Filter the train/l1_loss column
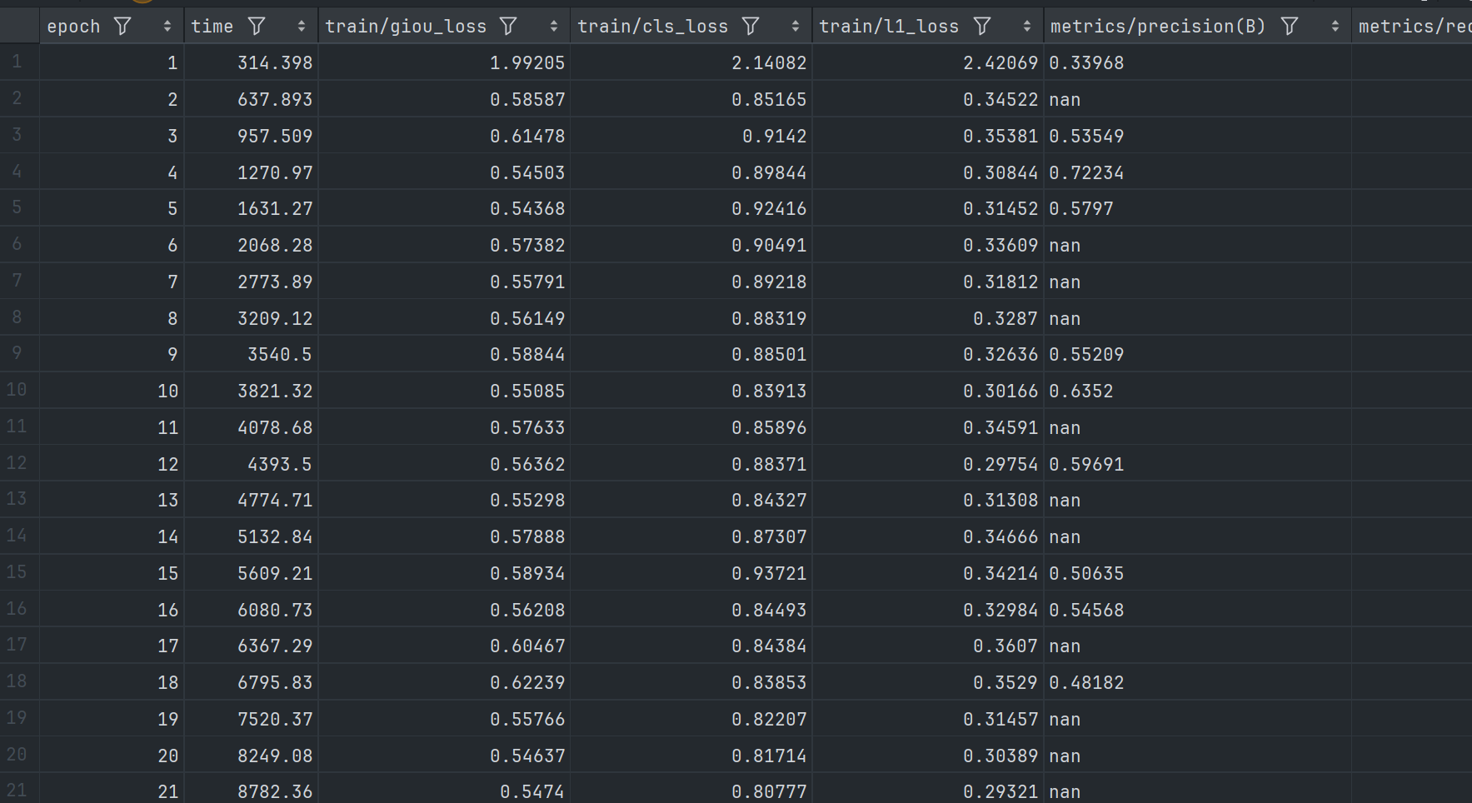The image size is (1472, 803). [982, 27]
